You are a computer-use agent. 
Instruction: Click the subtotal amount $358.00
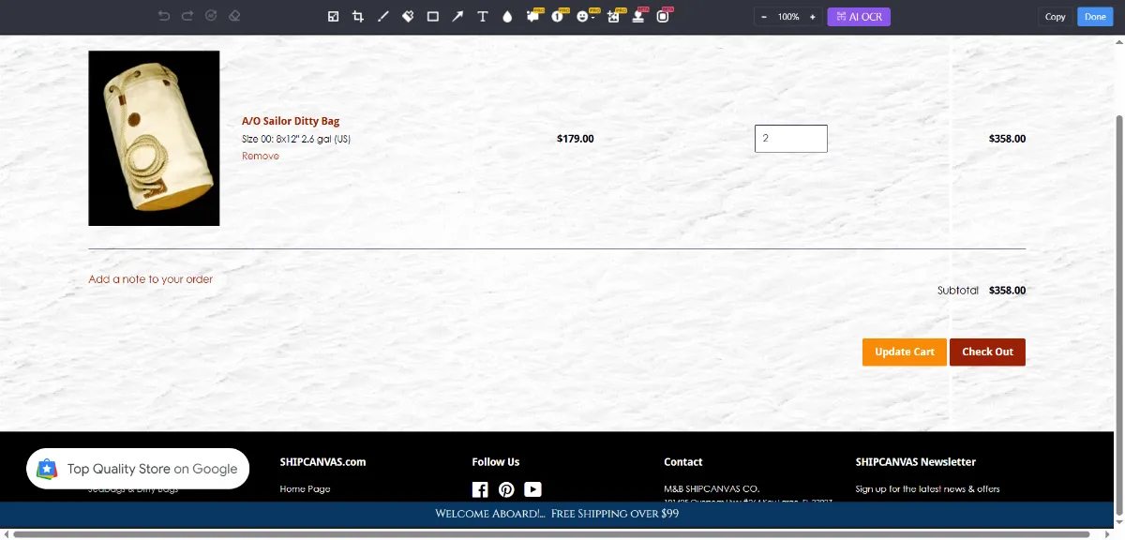click(1007, 291)
